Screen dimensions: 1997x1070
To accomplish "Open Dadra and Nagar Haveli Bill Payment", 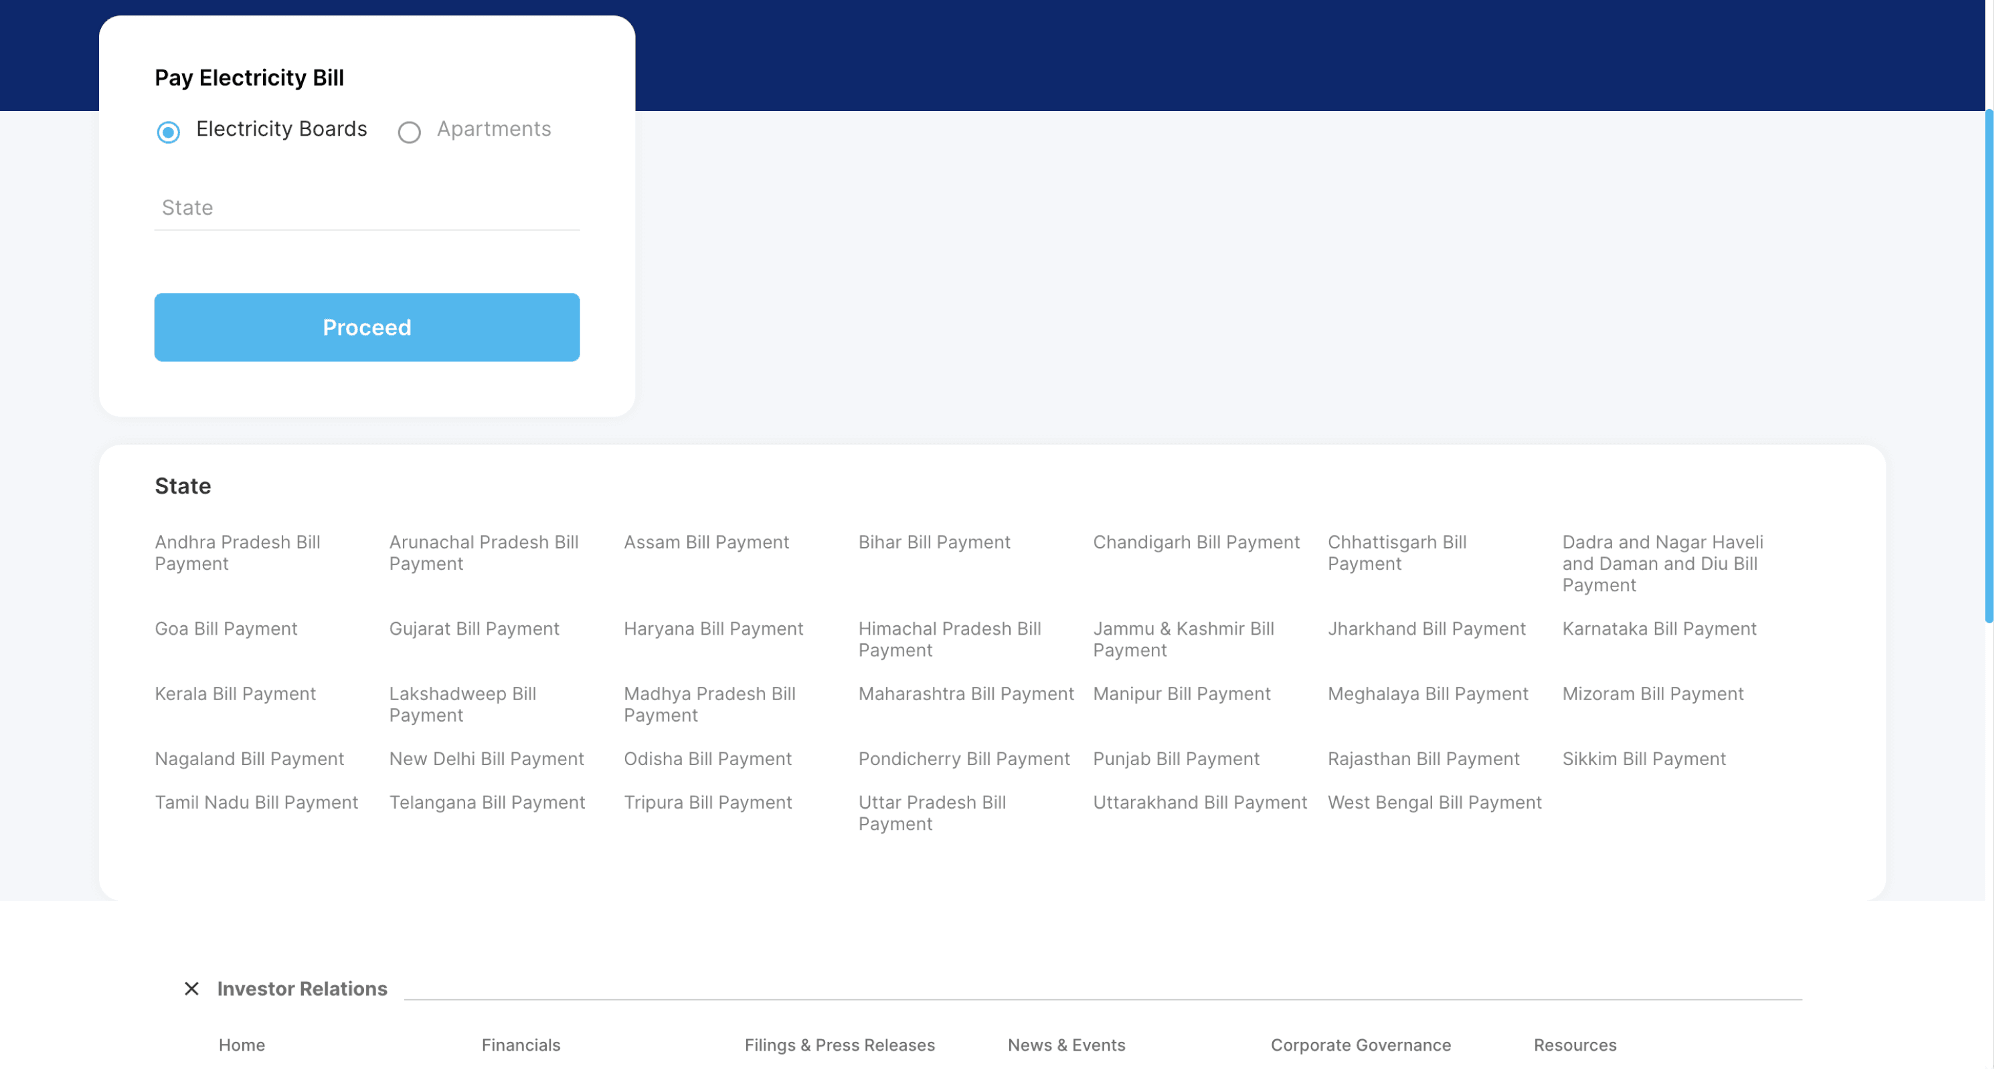I will coord(1661,563).
